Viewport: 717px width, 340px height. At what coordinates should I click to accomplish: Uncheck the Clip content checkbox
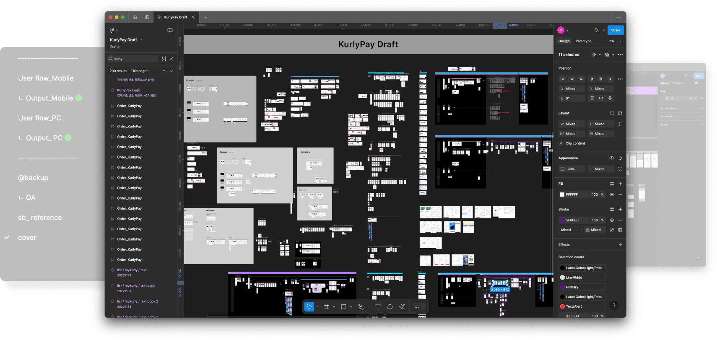point(561,143)
